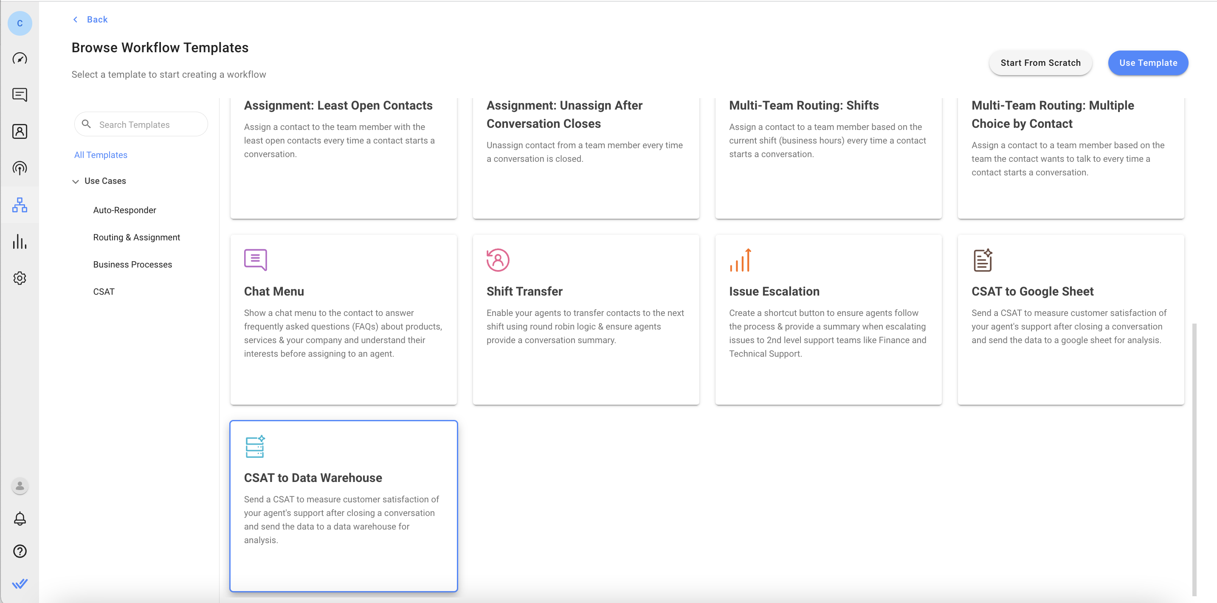Click the Start From Scratch button

click(1040, 63)
